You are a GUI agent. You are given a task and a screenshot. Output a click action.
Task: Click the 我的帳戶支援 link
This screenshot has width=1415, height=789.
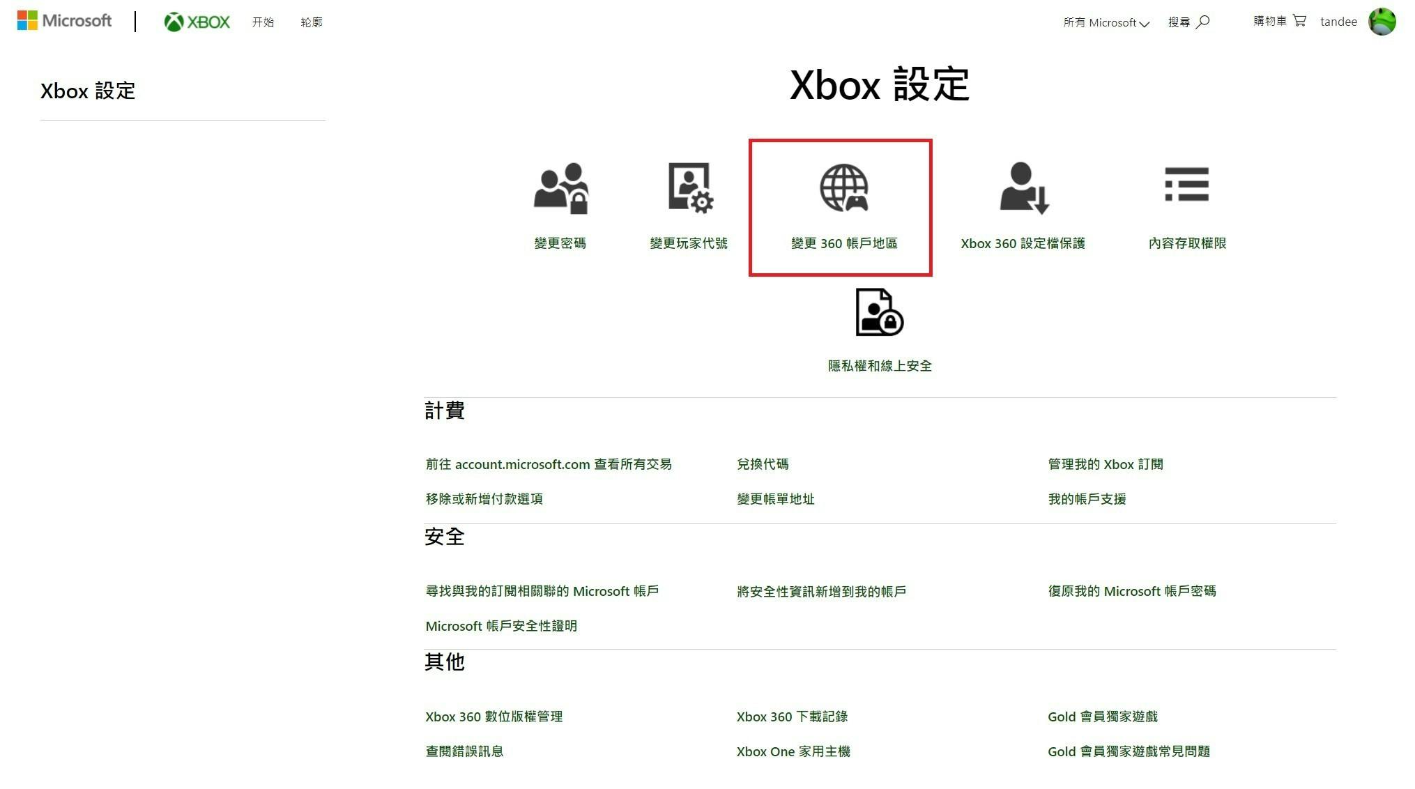pos(1087,499)
